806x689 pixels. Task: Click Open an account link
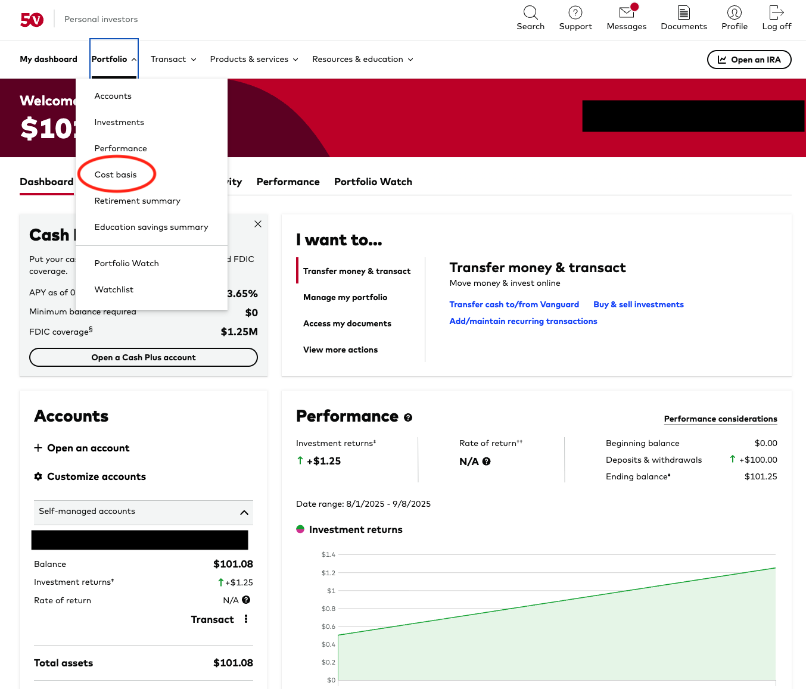(88, 448)
